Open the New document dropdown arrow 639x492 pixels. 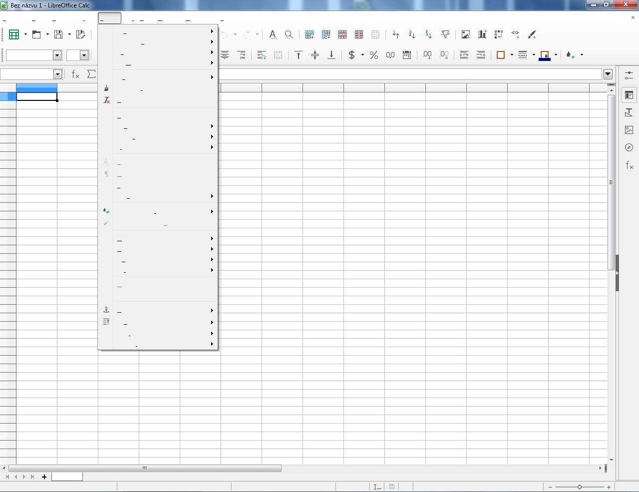point(25,34)
